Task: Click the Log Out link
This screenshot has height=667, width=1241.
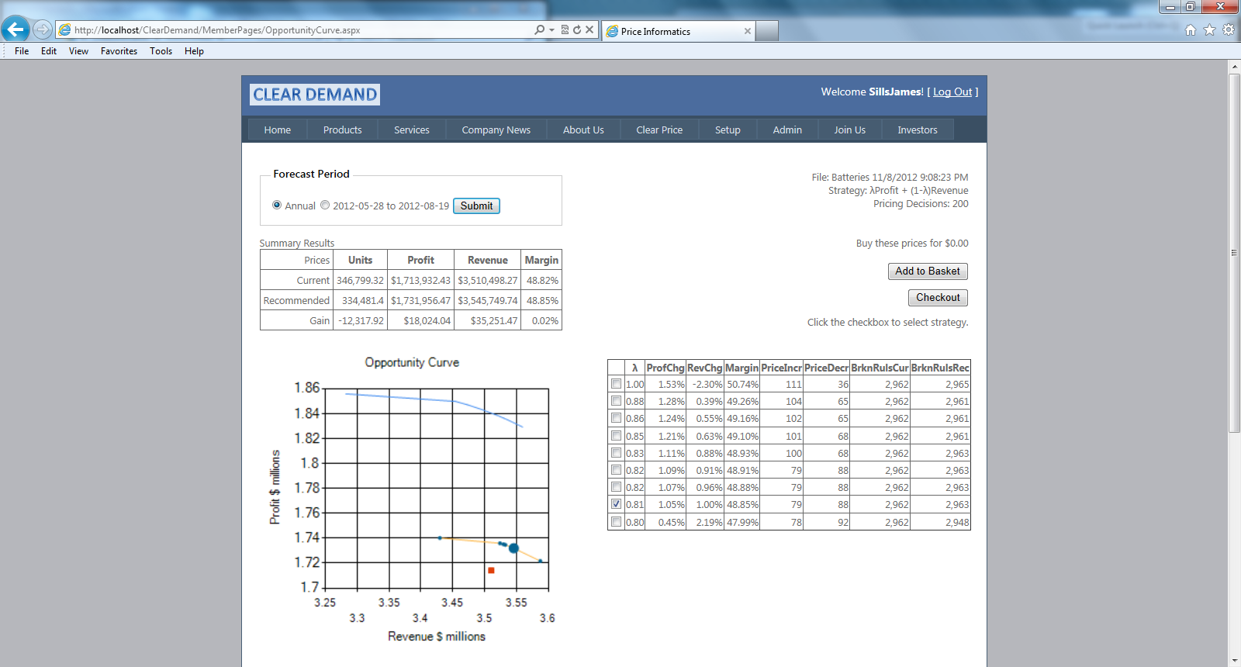Action: [952, 92]
